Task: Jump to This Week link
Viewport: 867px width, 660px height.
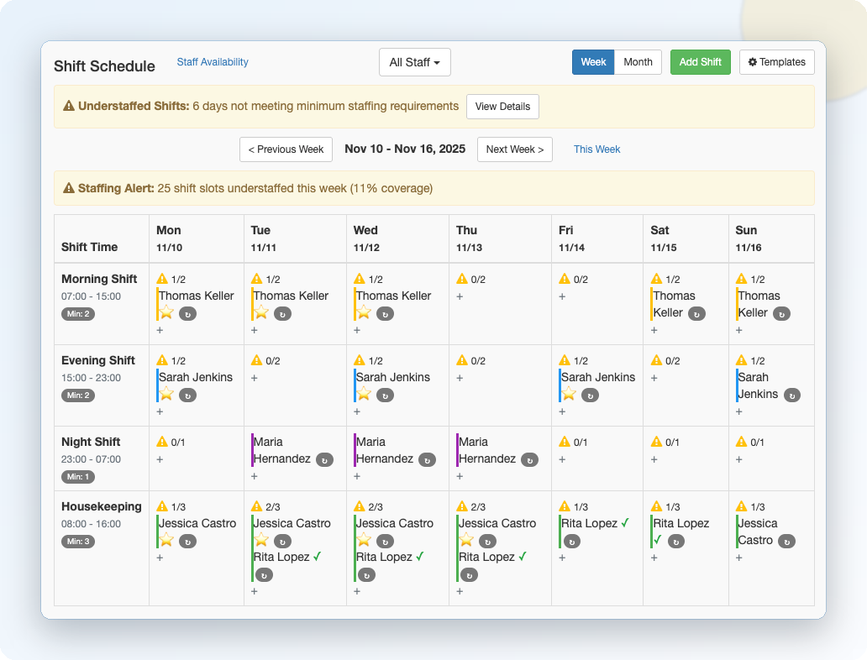Action: (x=596, y=149)
